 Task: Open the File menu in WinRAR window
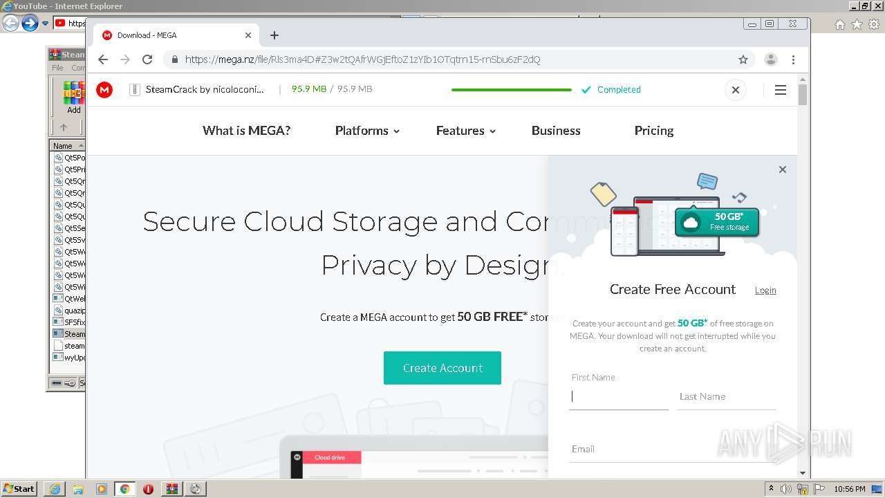(x=58, y=68)
